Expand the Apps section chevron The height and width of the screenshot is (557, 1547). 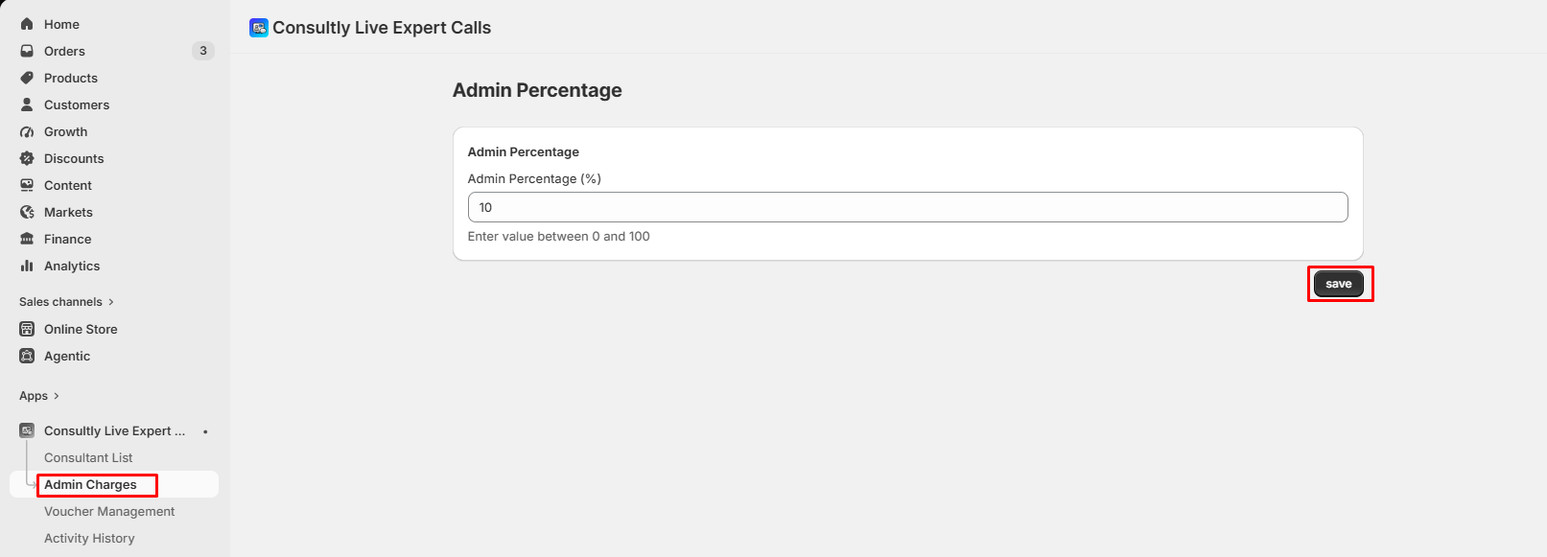click(57, 396)
